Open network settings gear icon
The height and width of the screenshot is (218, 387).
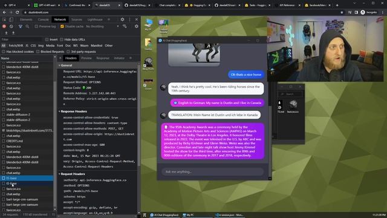[x=137, y=27]
